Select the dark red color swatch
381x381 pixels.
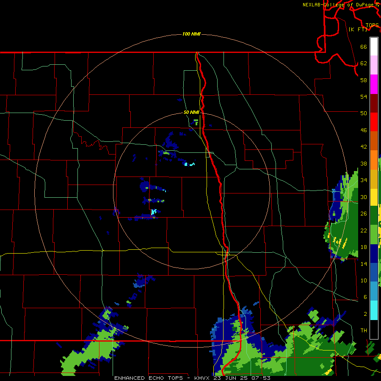point(374,103)
